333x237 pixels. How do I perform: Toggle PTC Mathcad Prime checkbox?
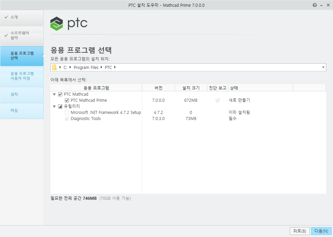(x=67, y=100)
